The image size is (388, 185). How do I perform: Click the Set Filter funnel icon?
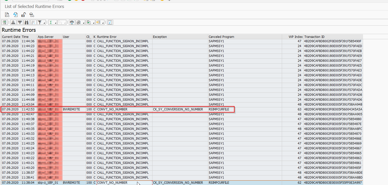pyautogui.click(x=40, y=22)
